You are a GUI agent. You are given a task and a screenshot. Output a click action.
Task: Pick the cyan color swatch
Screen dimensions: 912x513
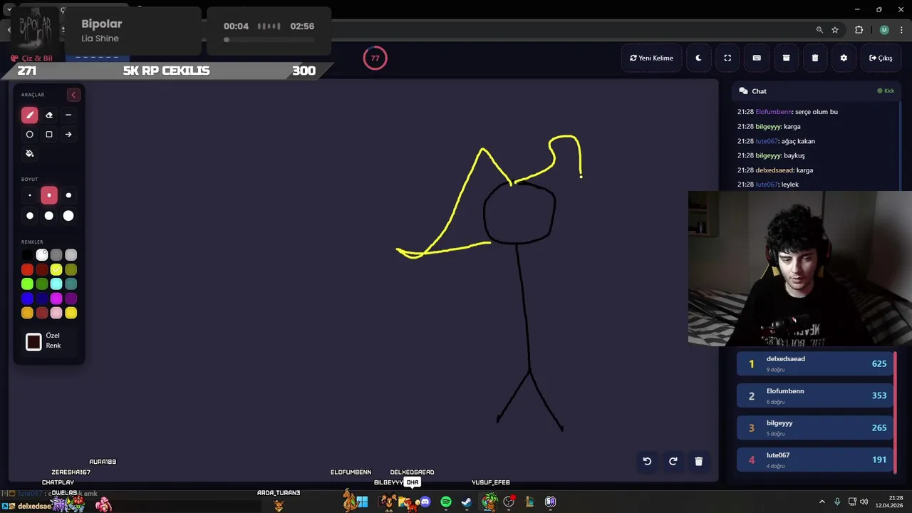[x=56, y=284]
